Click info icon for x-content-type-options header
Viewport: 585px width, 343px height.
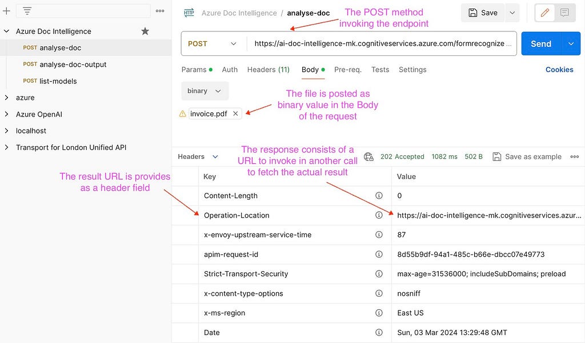tap(379, 293)
